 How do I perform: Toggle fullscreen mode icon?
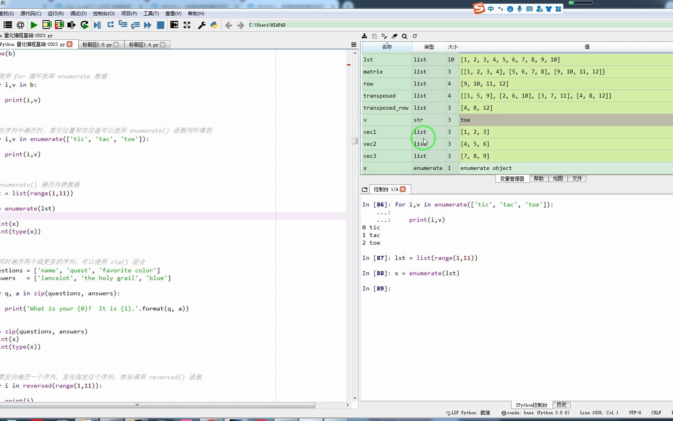click(187, 25)
